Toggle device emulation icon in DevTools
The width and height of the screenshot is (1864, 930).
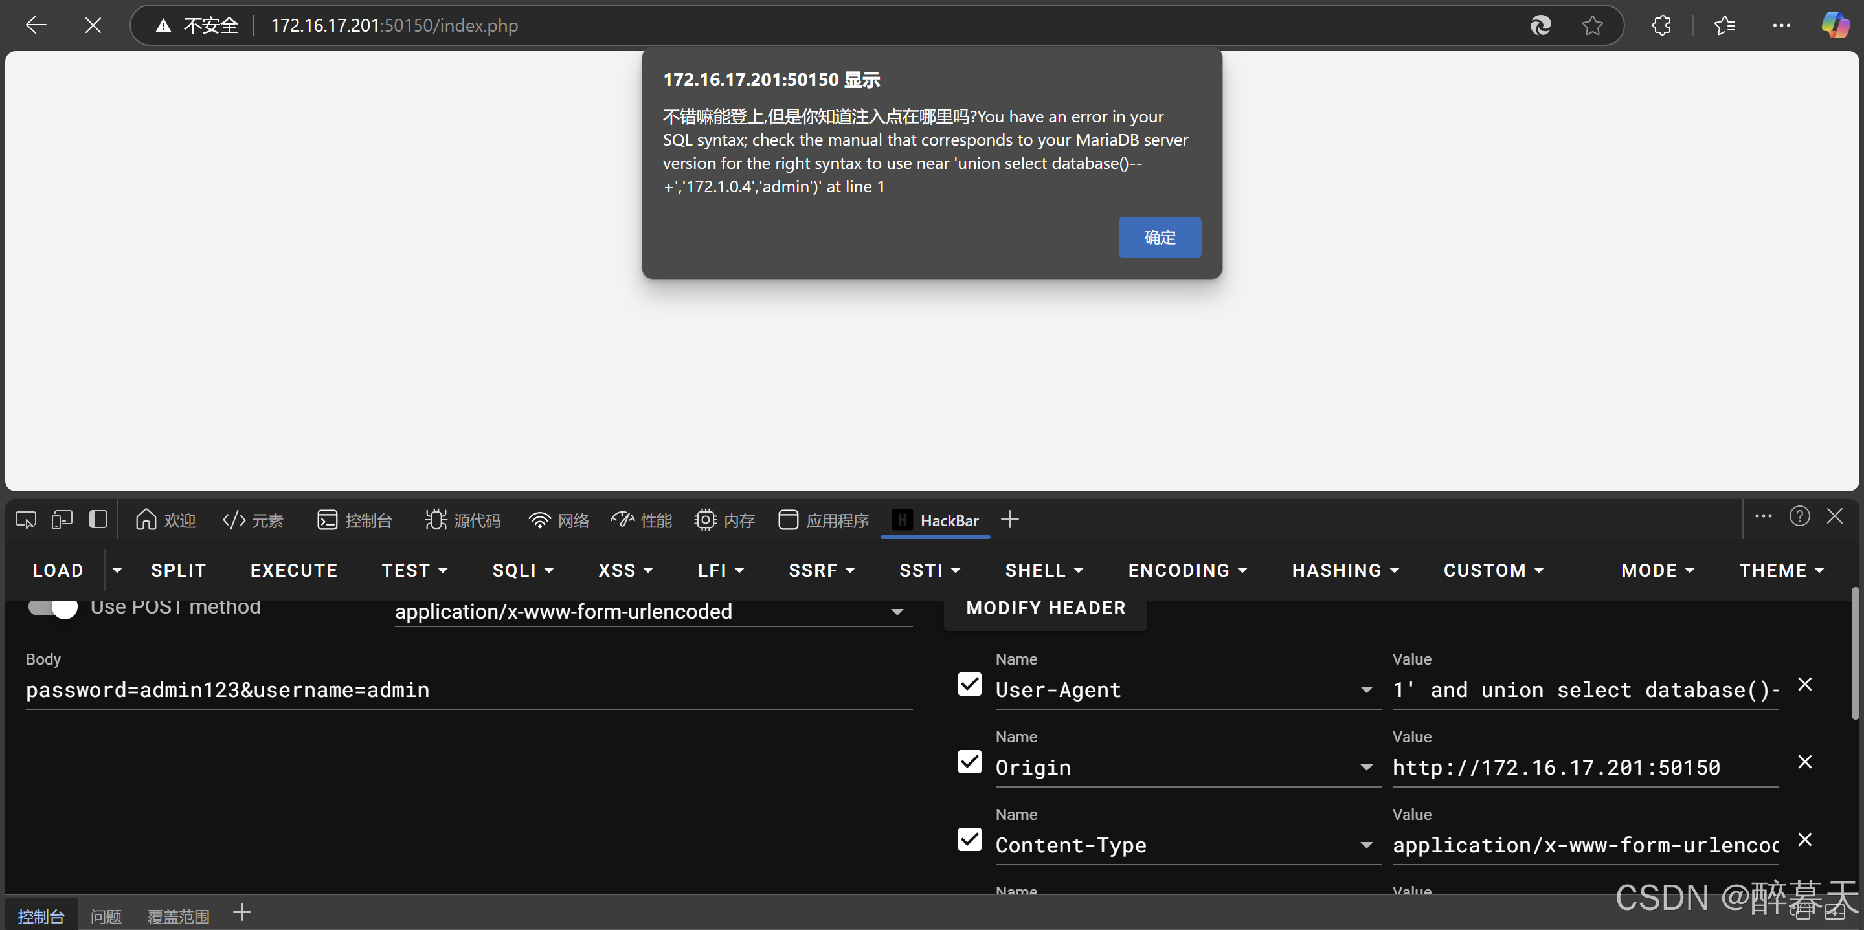pos(62,520)
